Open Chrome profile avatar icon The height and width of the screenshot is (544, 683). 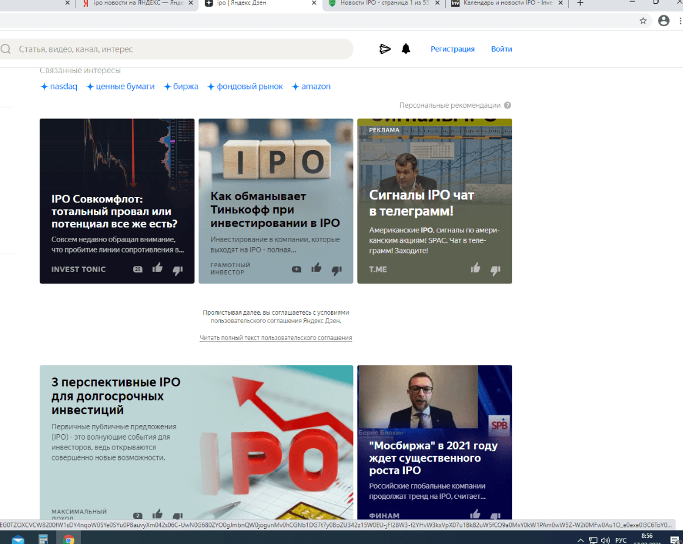click(663, 21)
